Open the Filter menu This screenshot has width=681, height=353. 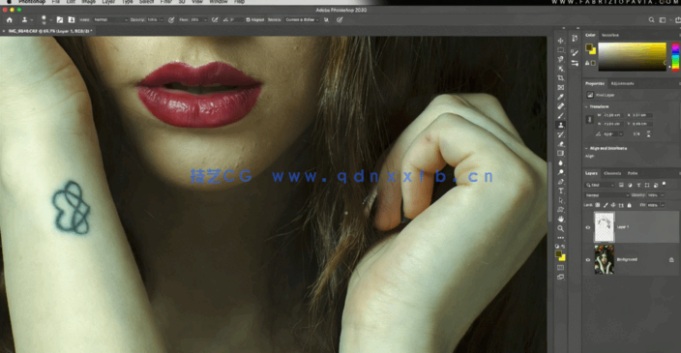pos(166,2)
